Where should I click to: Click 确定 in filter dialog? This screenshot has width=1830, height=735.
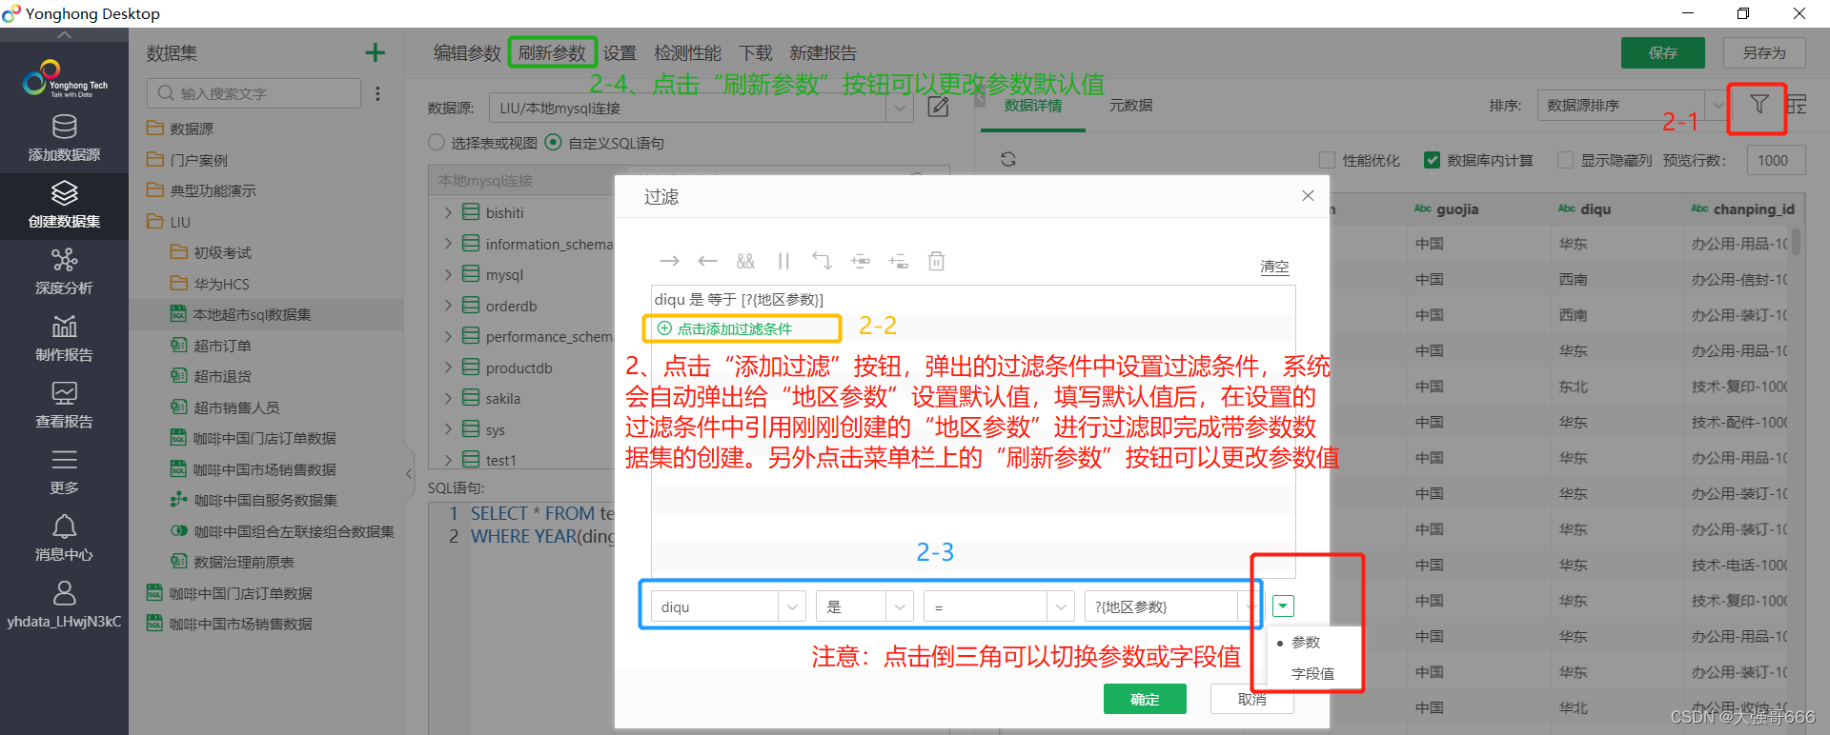[x=1145, y=699]
